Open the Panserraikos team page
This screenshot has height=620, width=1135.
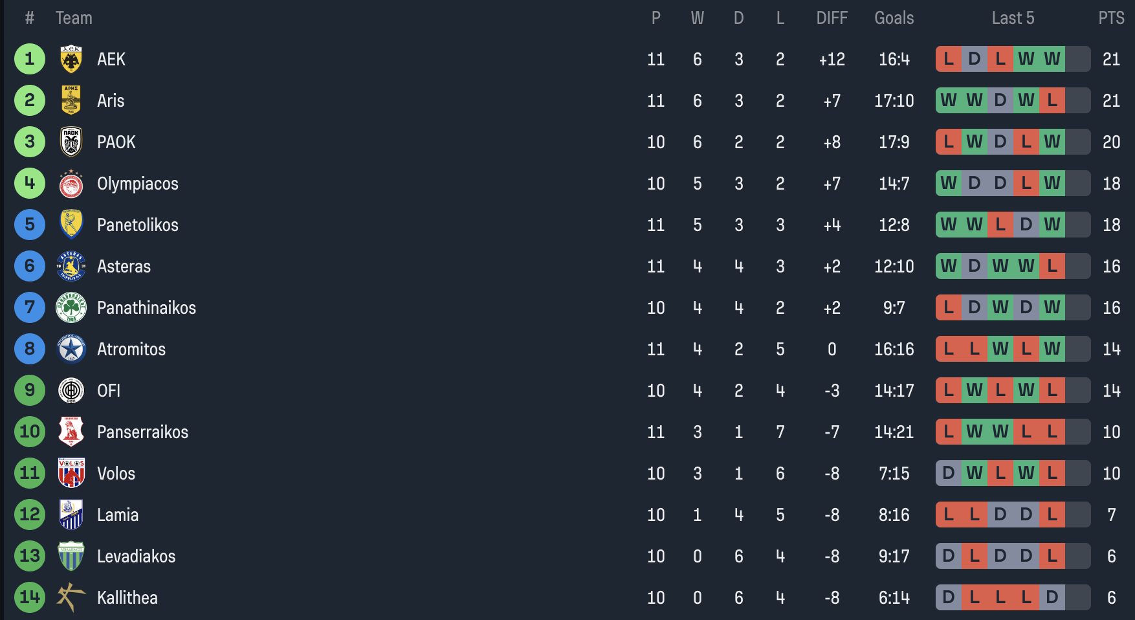coord(142,432)
